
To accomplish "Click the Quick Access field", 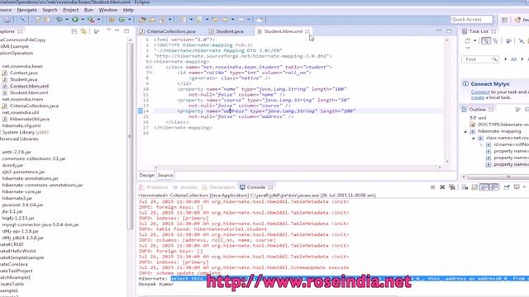I will tap(472, 20).
